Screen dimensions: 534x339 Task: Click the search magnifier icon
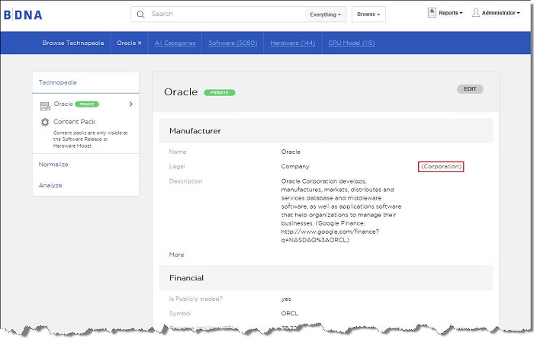click(140, 14)
